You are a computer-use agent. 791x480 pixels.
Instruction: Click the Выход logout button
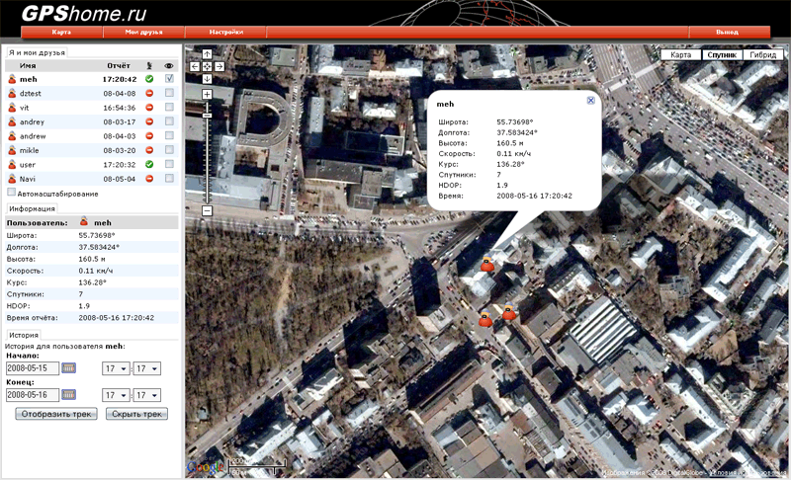pyautogui.click(x=727, y=32)
